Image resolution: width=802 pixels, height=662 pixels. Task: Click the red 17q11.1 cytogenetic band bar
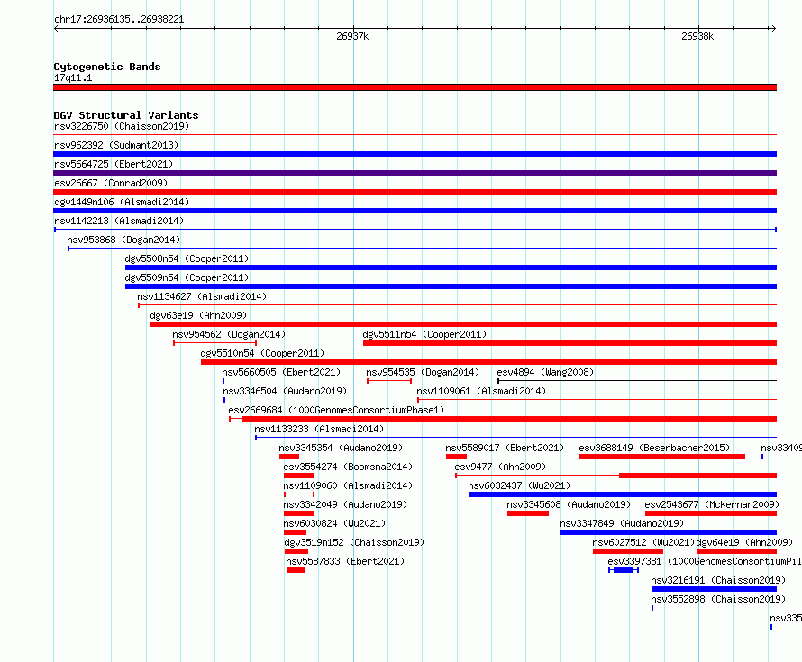pyautogui.click(x=415, y=87)
